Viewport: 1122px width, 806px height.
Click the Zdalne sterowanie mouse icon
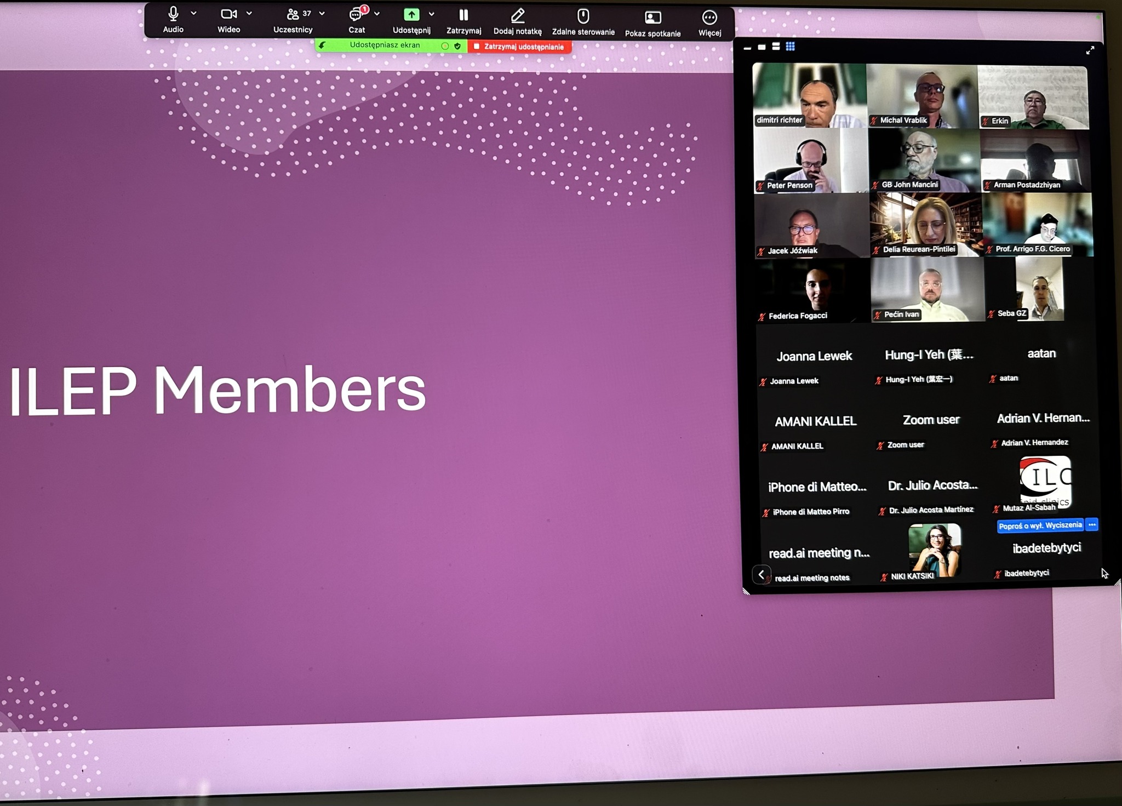(583, 16)
